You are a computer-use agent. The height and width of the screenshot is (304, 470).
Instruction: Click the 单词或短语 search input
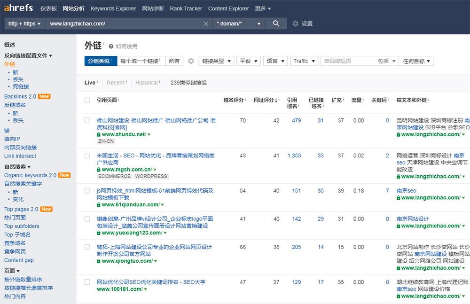pos(348,61)
